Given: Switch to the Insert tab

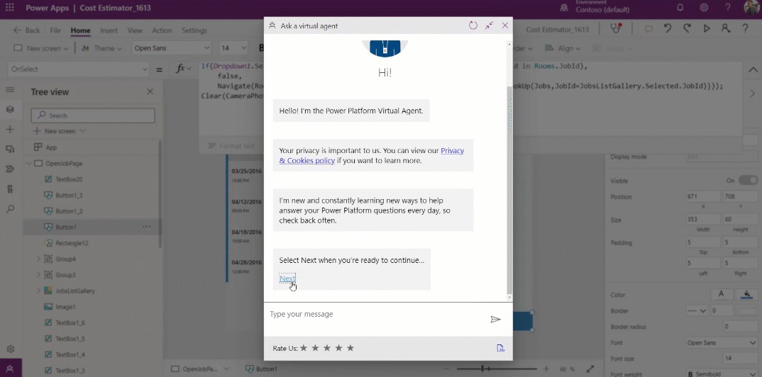Looking at the screenshot, I should 109,30.
